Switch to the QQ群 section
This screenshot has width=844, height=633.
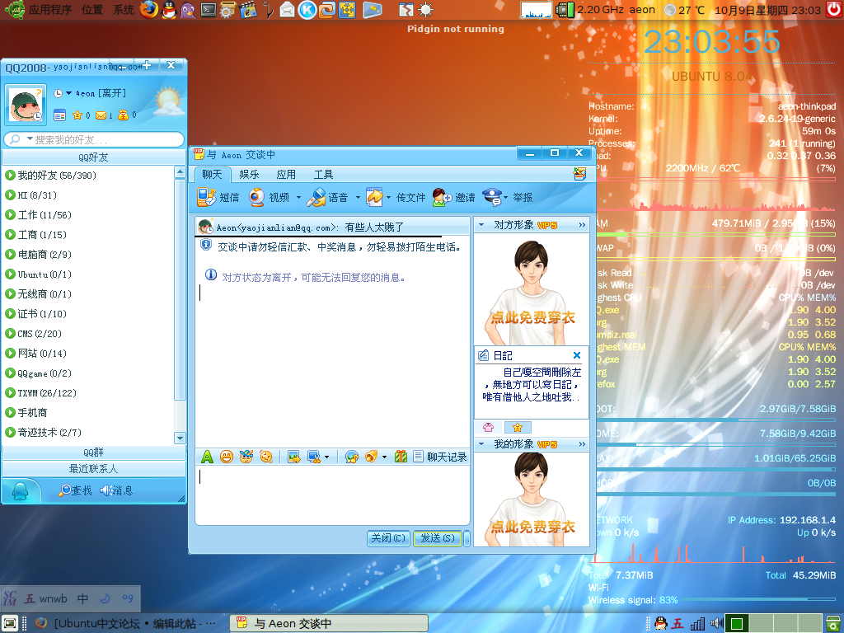coord(94,452)
